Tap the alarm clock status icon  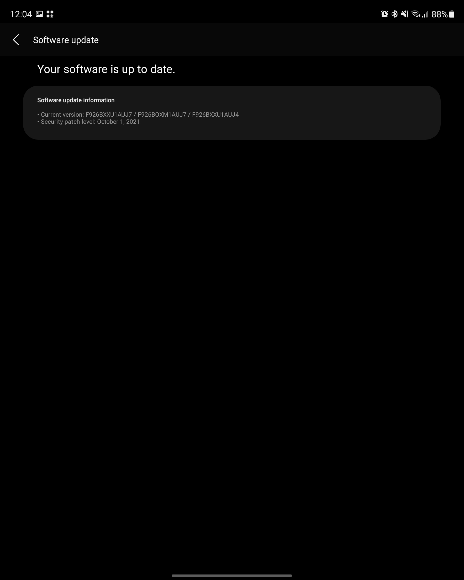tap(384, 14)
